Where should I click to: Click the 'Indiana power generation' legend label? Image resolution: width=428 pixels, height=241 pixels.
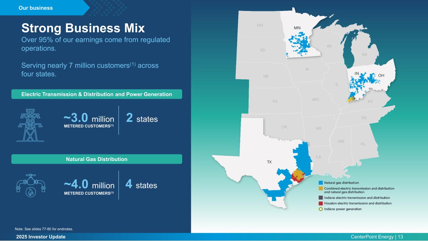[x=343, y=209]
